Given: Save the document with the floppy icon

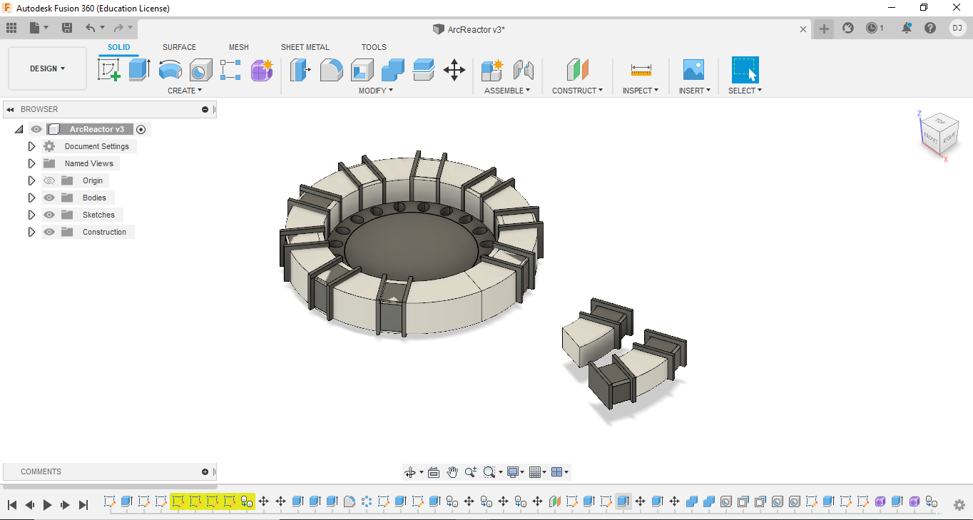Looking at the screenshot, I should click(x=67, y=28).
